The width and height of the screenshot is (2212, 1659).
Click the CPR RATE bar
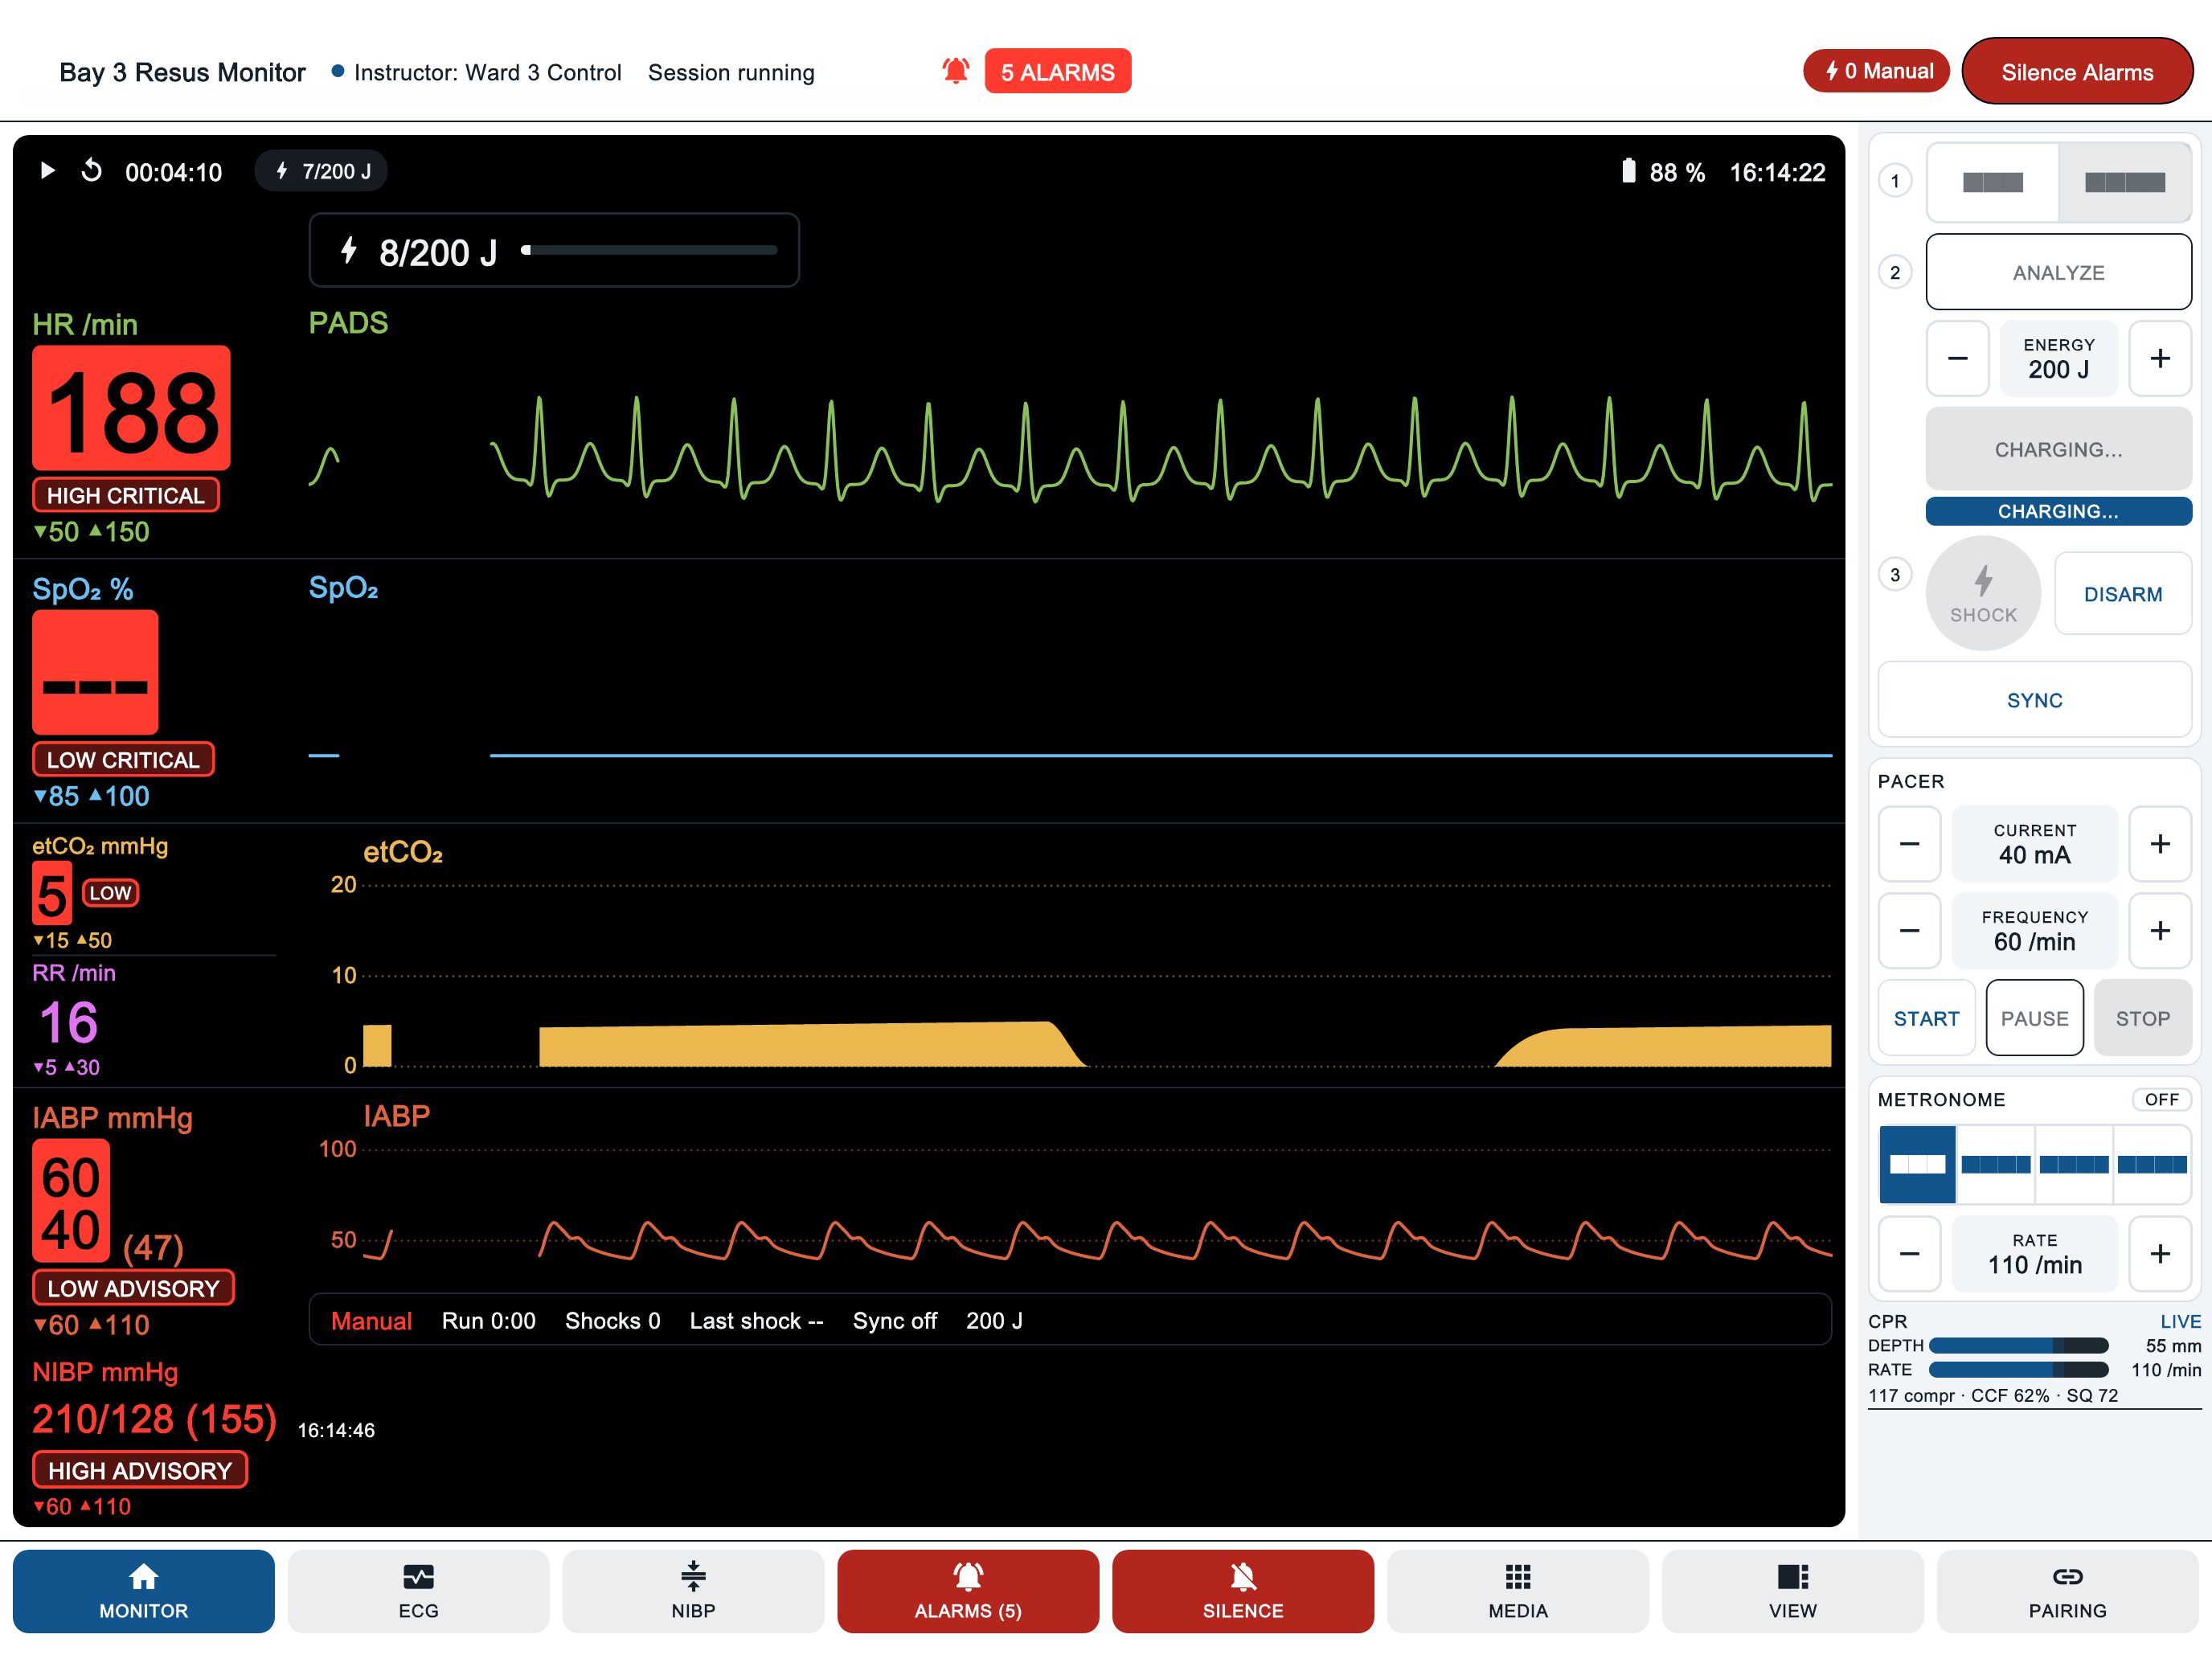point(2018,1369)
